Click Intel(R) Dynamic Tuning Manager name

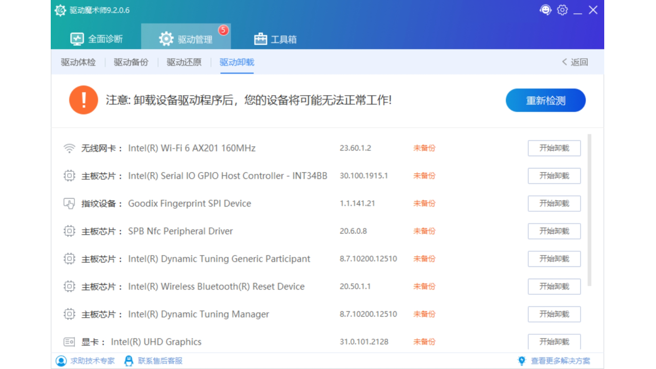pos(198,314)
